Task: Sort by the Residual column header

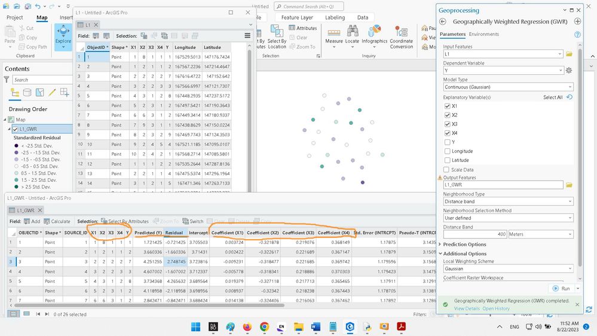Action: click(x=175, y=233)
